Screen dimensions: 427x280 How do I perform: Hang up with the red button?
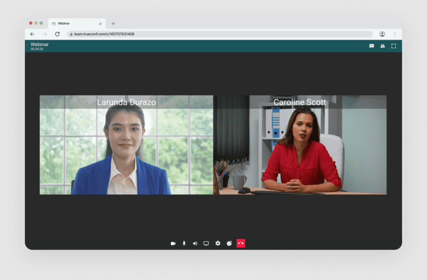point(241,243)
